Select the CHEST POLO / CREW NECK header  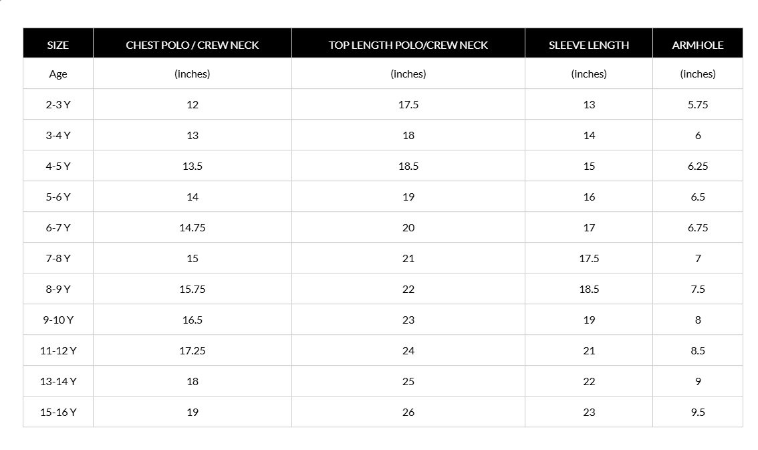[x=193, y=45]
